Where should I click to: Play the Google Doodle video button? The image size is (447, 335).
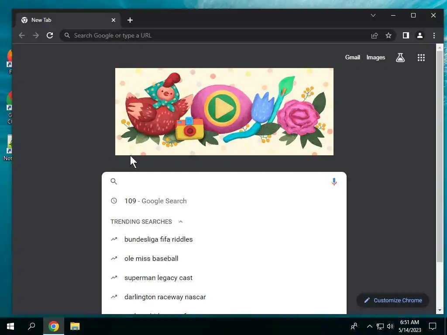click(222, 108)
